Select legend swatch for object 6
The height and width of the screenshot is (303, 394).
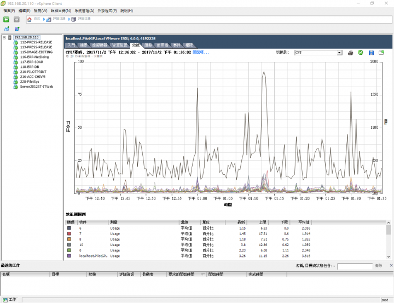pyautogui.click(x=69, y=228)
